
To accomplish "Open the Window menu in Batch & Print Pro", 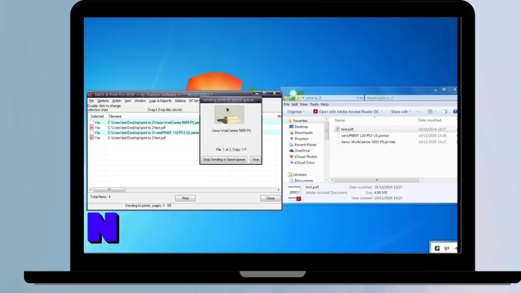I will [x=140, y=101].
